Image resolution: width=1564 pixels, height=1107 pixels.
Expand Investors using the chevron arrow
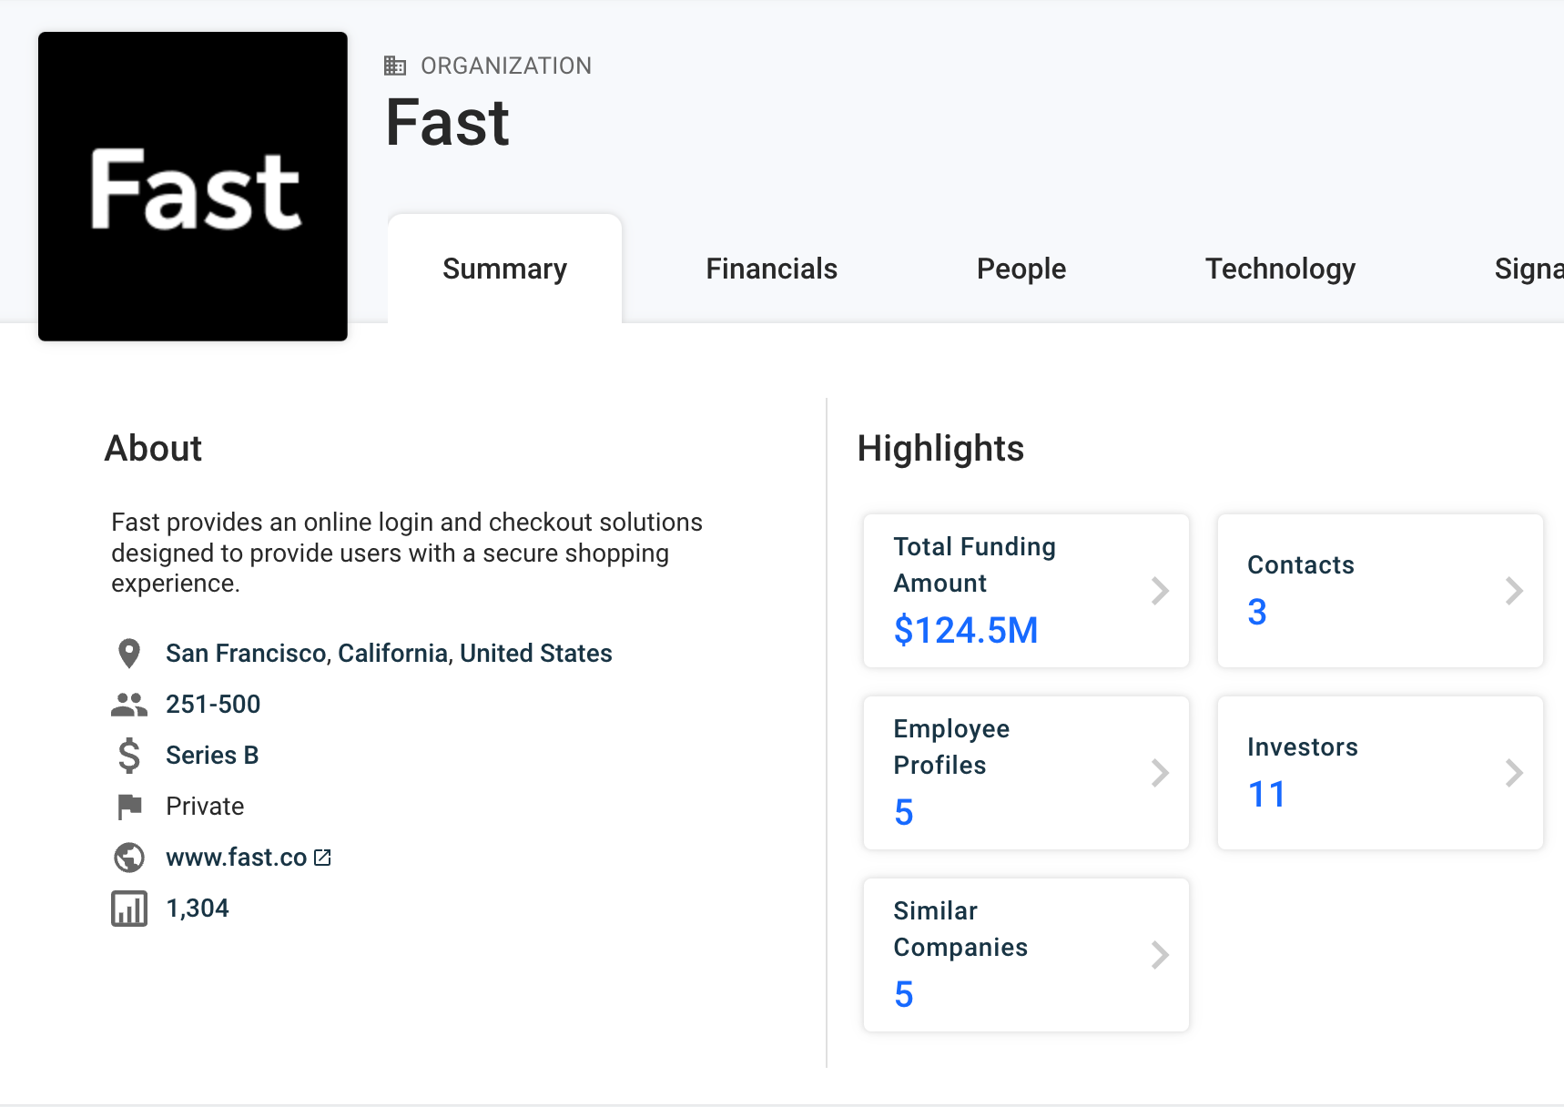pyautogui.click(x=1514, y=773)
